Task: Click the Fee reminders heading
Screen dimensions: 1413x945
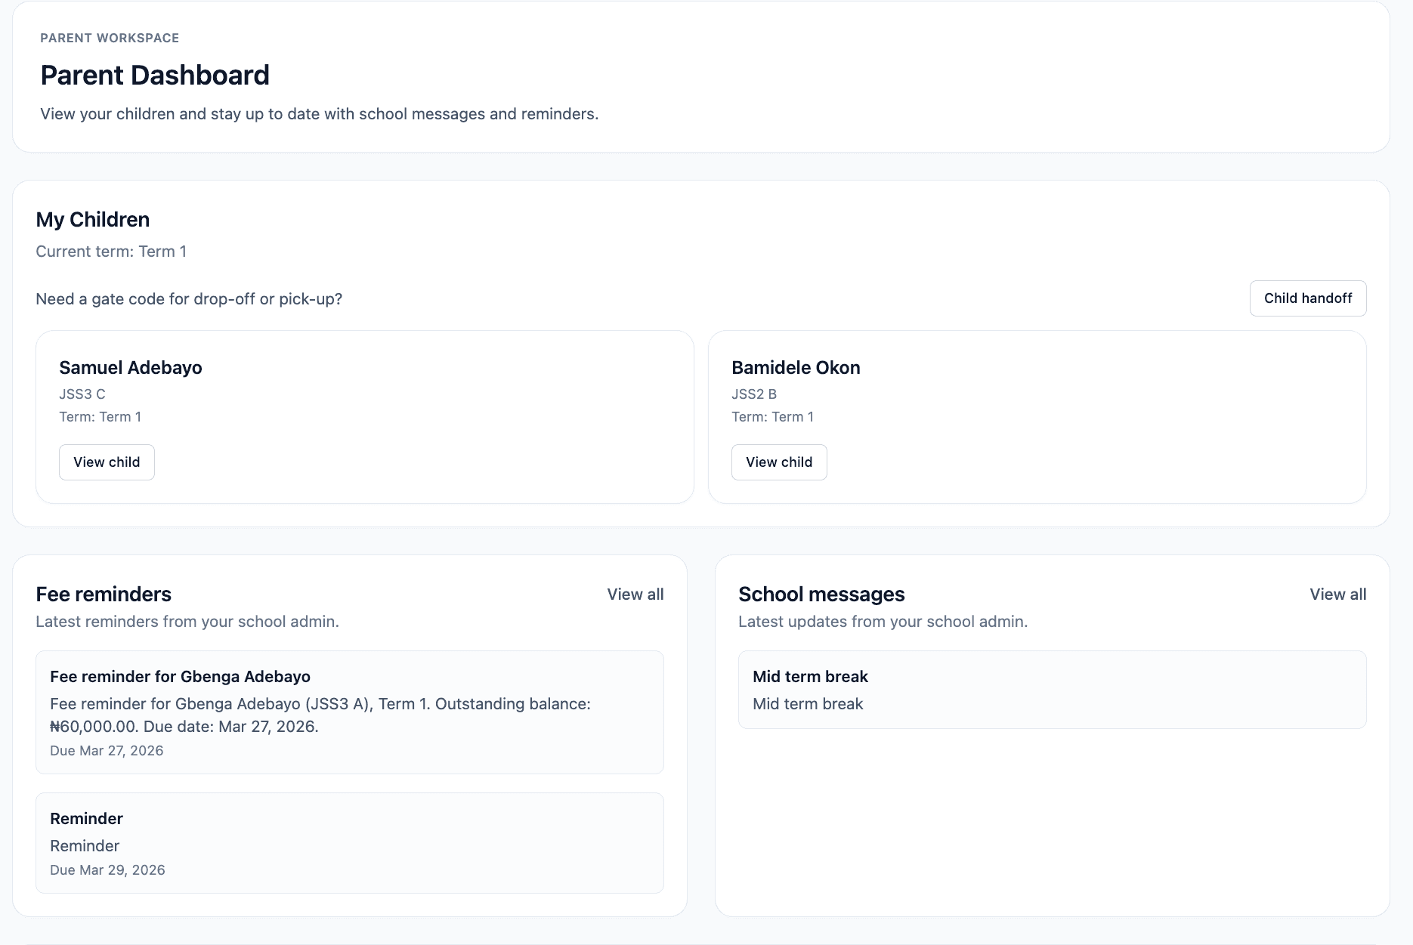Action: click(x=104, y=594)
